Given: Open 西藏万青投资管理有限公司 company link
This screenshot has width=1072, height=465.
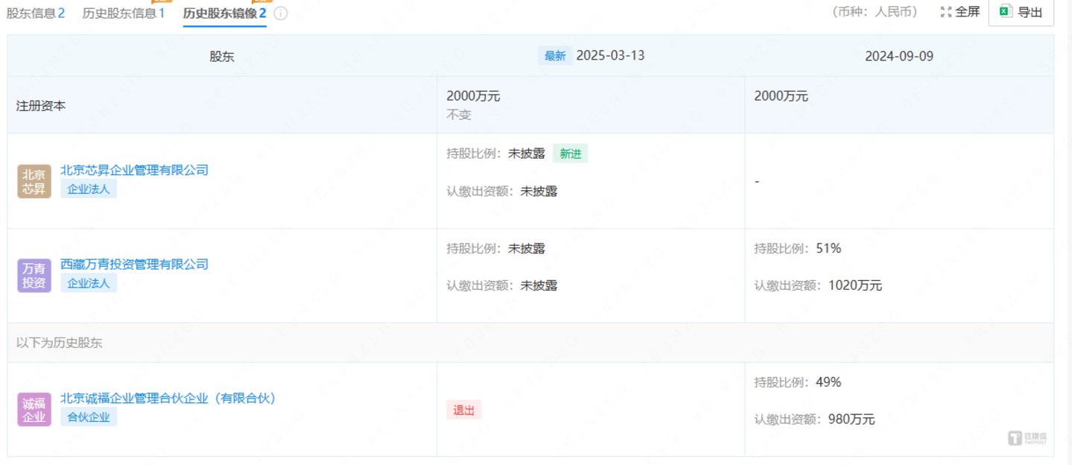Looking at the screenshot, I should 134,265.
